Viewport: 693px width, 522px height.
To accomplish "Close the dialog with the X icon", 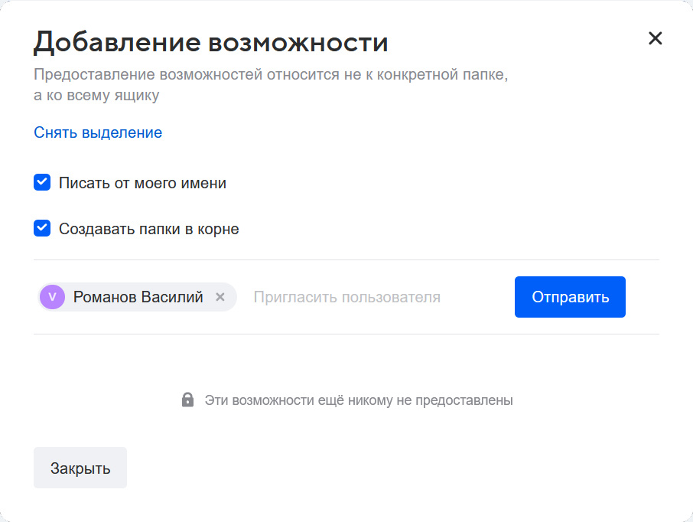I will 655,39.
